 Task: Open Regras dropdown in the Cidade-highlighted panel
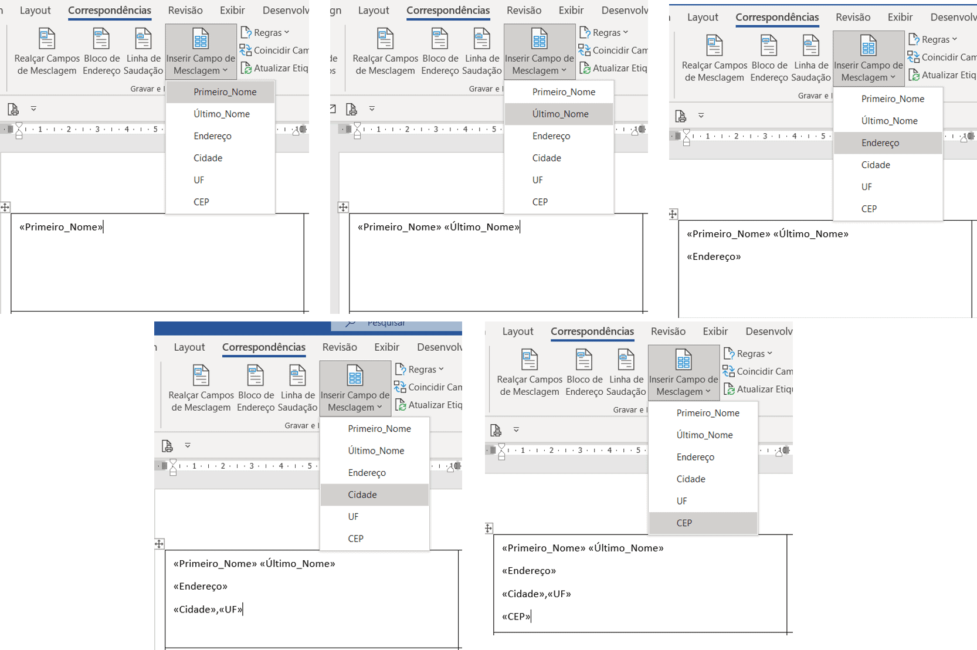tap(419, 369)
